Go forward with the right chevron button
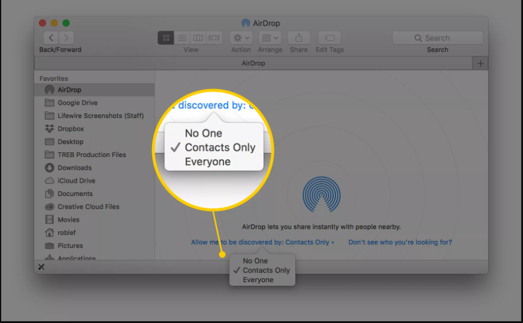Image resolution: width=523 pixels, height=323 pixels. 66,38
